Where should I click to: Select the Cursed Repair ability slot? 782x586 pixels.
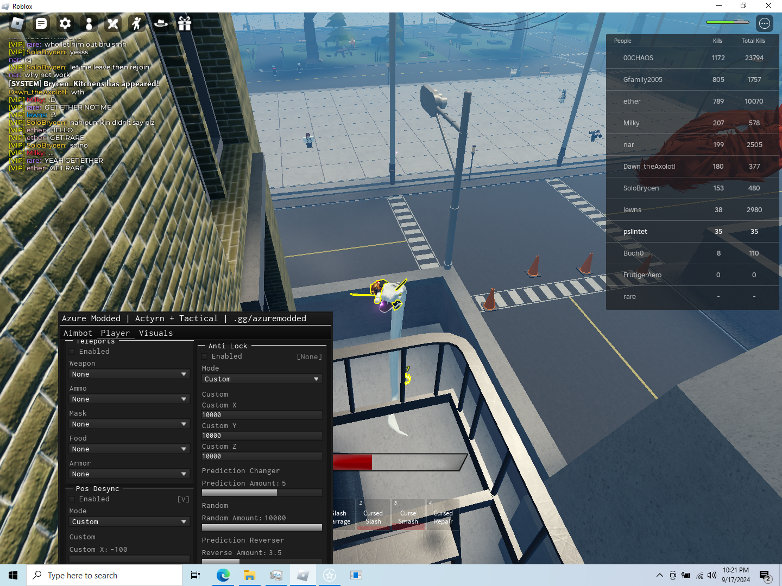[x=443, y=514]
